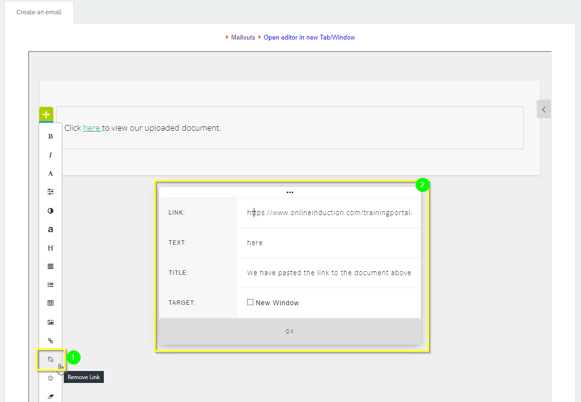Open the emoji smiley picker
This screenshot has height=402, width=581.
(50, 378)
